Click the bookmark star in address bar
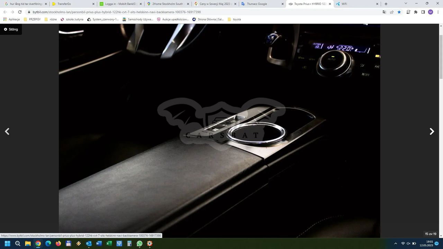This screenshot has width=443, height=249. (x=399, y=12)
